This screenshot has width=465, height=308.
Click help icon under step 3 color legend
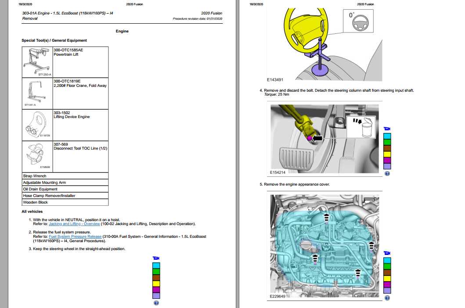tap(156, 303)
